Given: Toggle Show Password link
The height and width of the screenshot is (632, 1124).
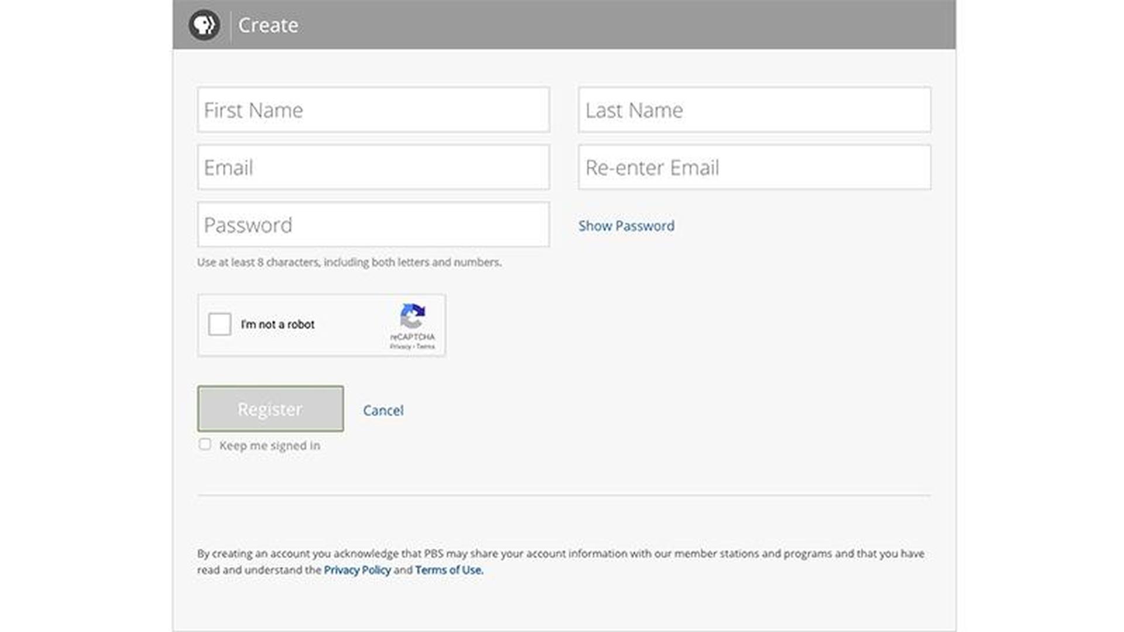Looking at the screenshot, I should (626, 226).
